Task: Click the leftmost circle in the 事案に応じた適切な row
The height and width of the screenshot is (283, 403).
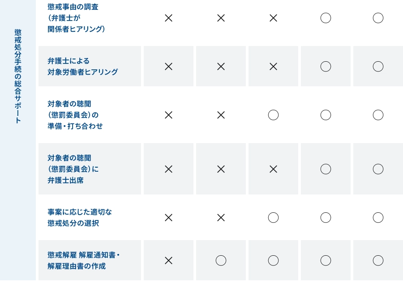Action: point(273,218)
